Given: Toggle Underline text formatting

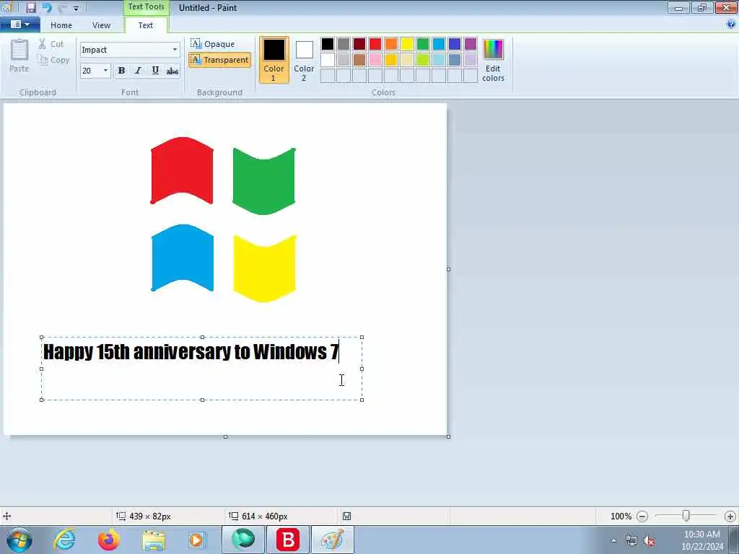Looking at the screenshot, I should coord(155,70).
